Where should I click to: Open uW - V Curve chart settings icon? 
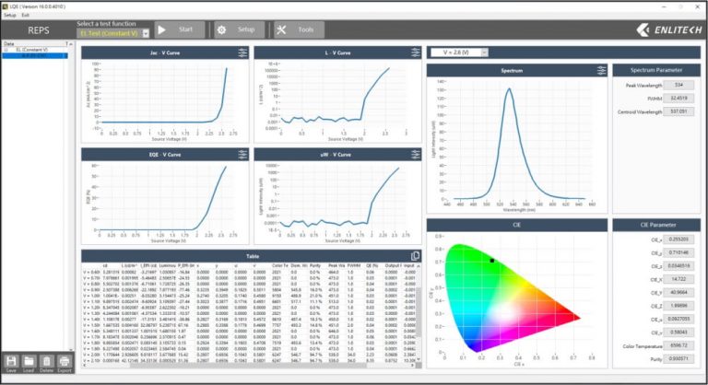416,155
